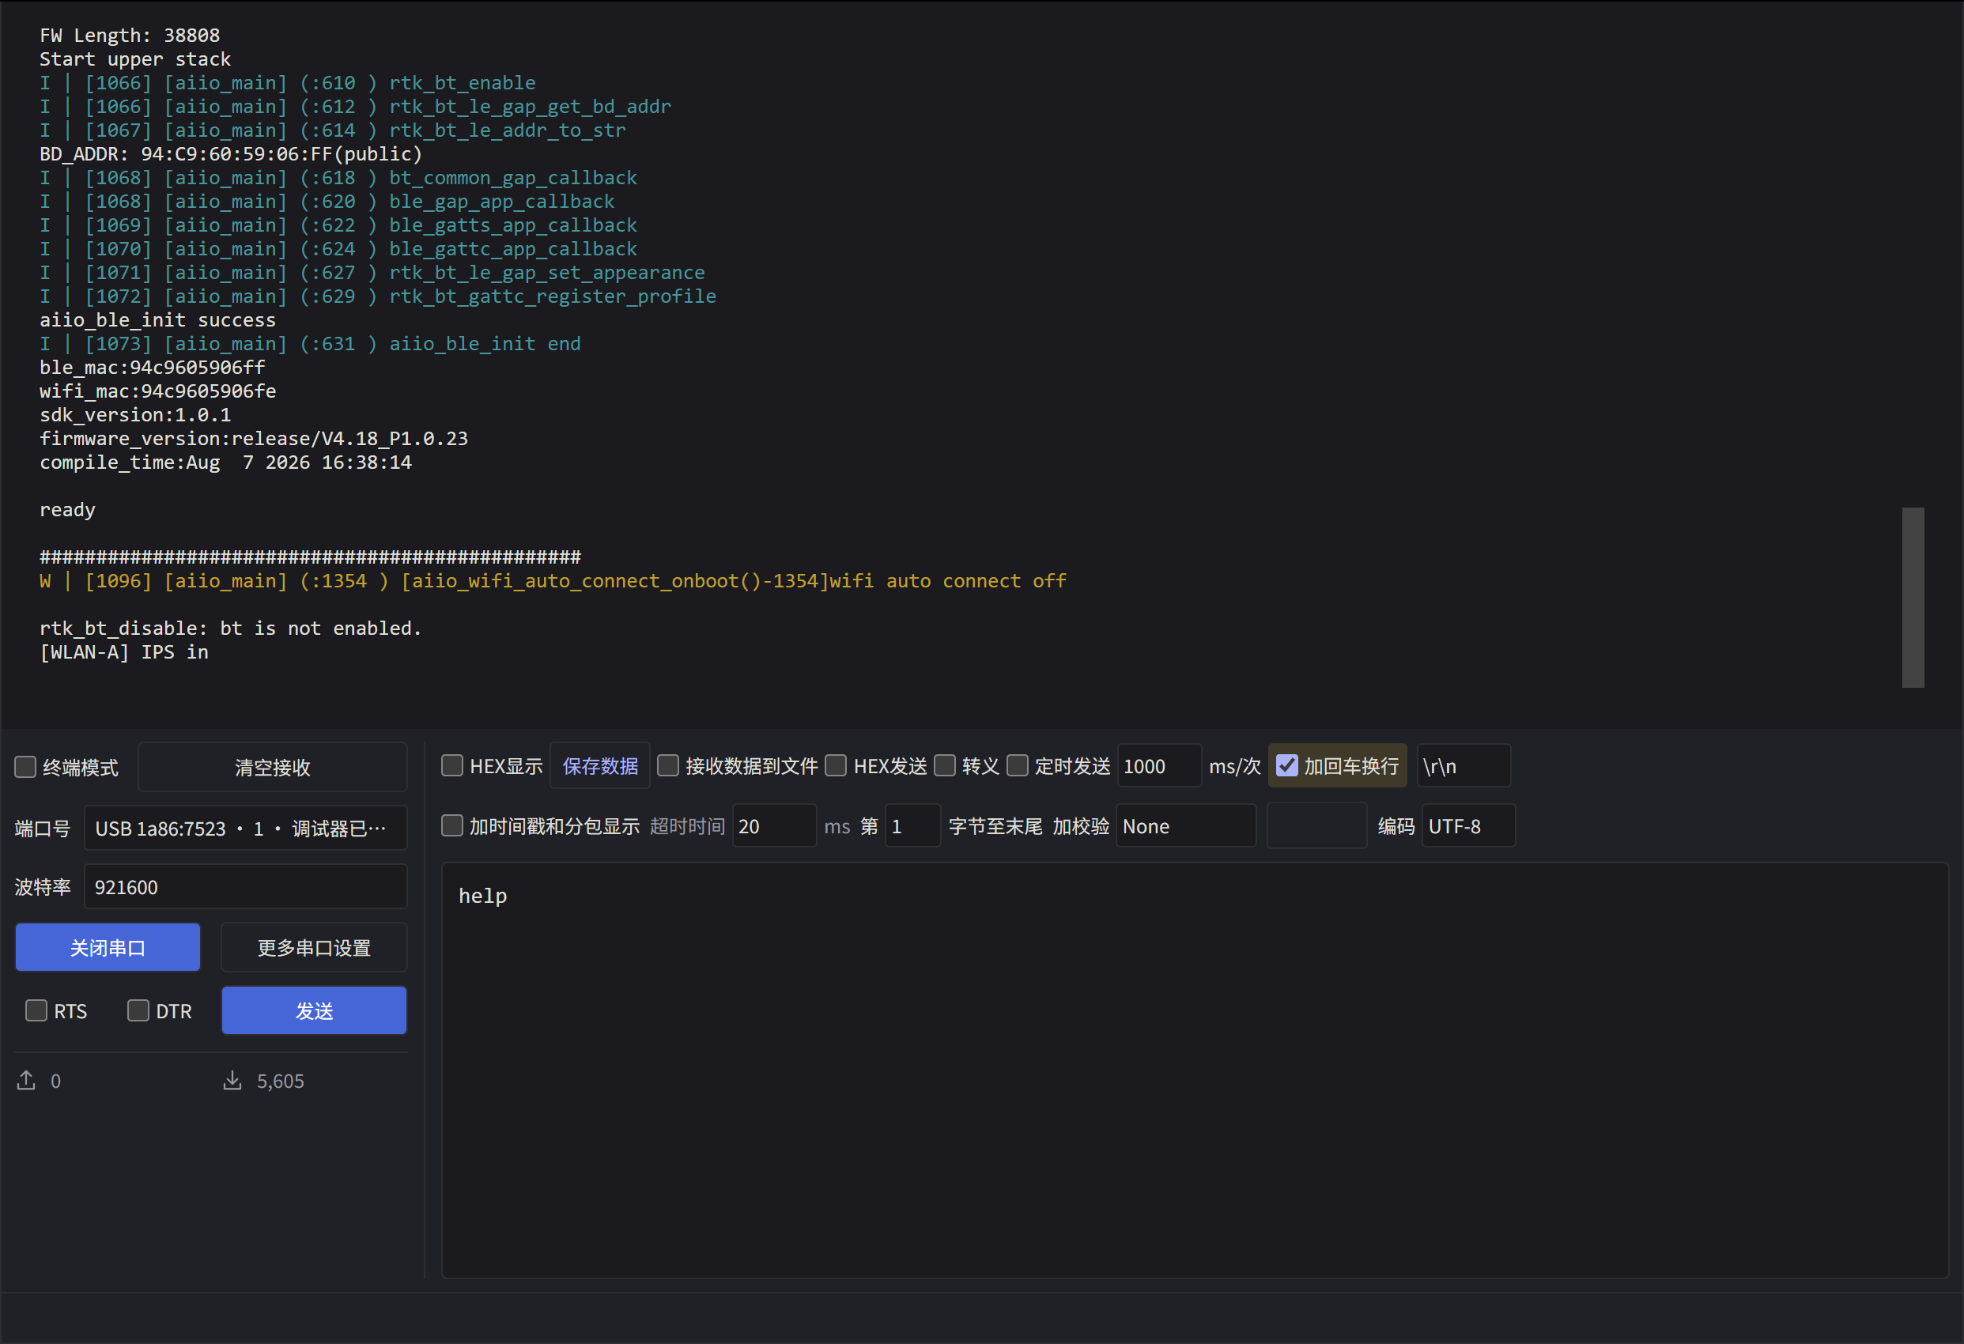Screen dimensions: 1964x1344
Task: Toggle the RTS signal checkbox
Action: pos(36,1011)
